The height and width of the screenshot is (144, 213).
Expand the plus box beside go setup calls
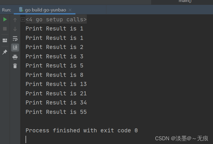[x=23, y=20]
